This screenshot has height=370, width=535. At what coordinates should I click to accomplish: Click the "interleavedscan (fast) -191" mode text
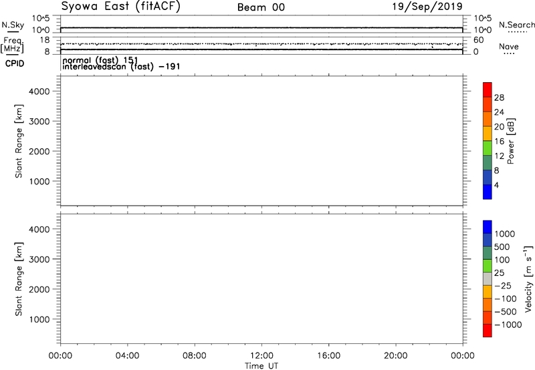121,67
